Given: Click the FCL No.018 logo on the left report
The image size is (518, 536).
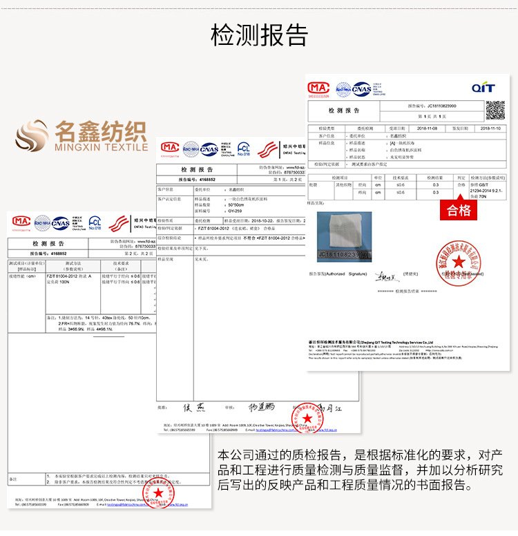Looking at the screenshot, I should point(95,223).
